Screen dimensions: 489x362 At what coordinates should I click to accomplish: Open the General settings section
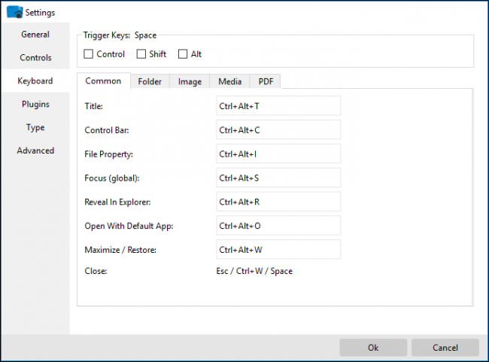35,35
